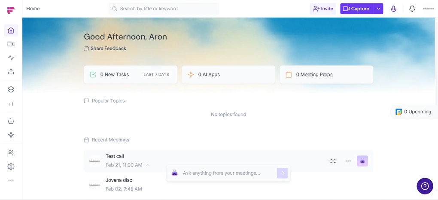Open the profile avatar in the top right
The width and height of the screenshot is (438, 200).
[429, 9]
